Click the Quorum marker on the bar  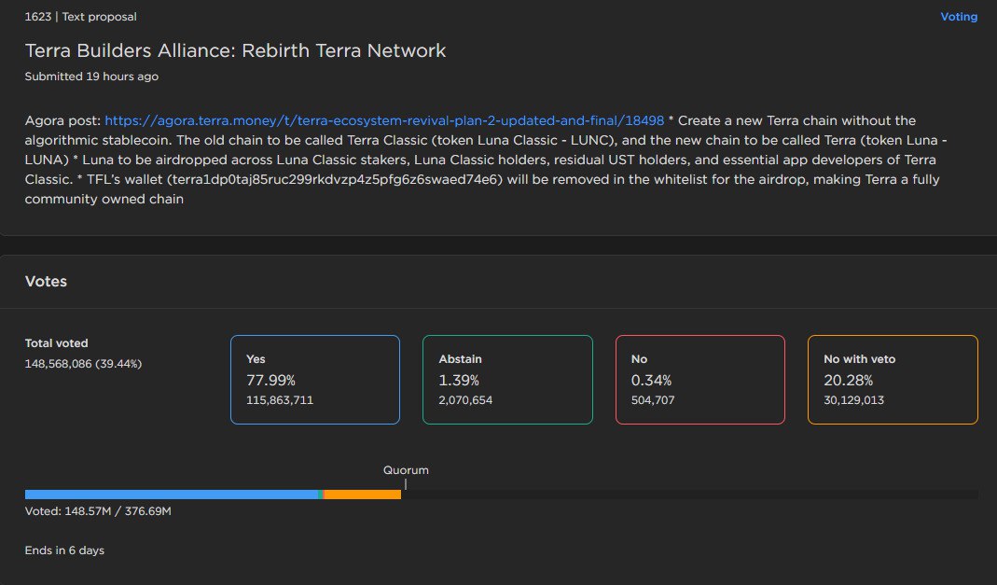point(406,484)
